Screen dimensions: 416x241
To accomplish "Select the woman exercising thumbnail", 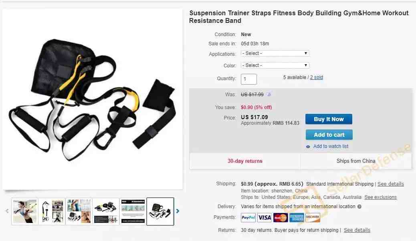I will pyautogui.click(x=25, y=212).
